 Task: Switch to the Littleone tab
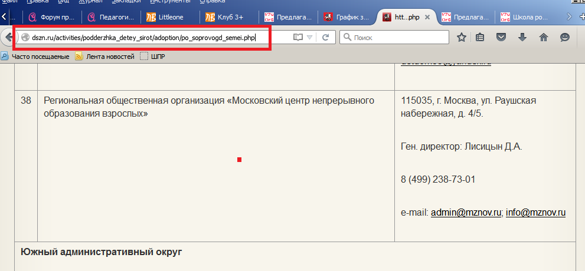tap(168, 17)
